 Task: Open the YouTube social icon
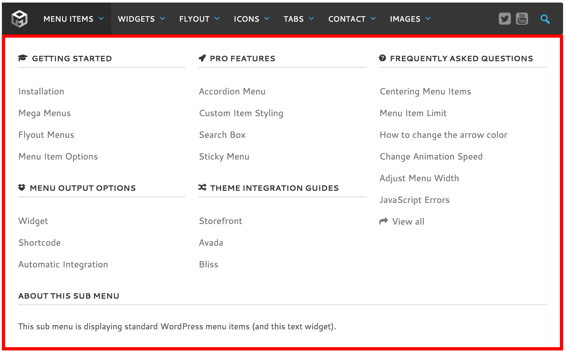click(x=522, y=19)
